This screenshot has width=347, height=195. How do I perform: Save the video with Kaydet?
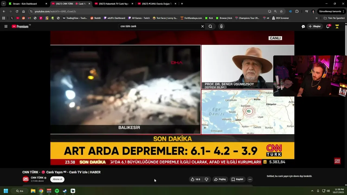tap(237, 179)
